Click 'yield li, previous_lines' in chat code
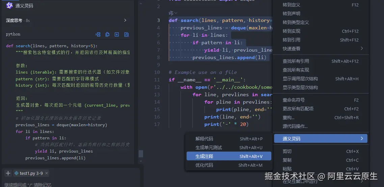Image resolution: width=384 pixels, height=187 pixels. coord(64,151)
